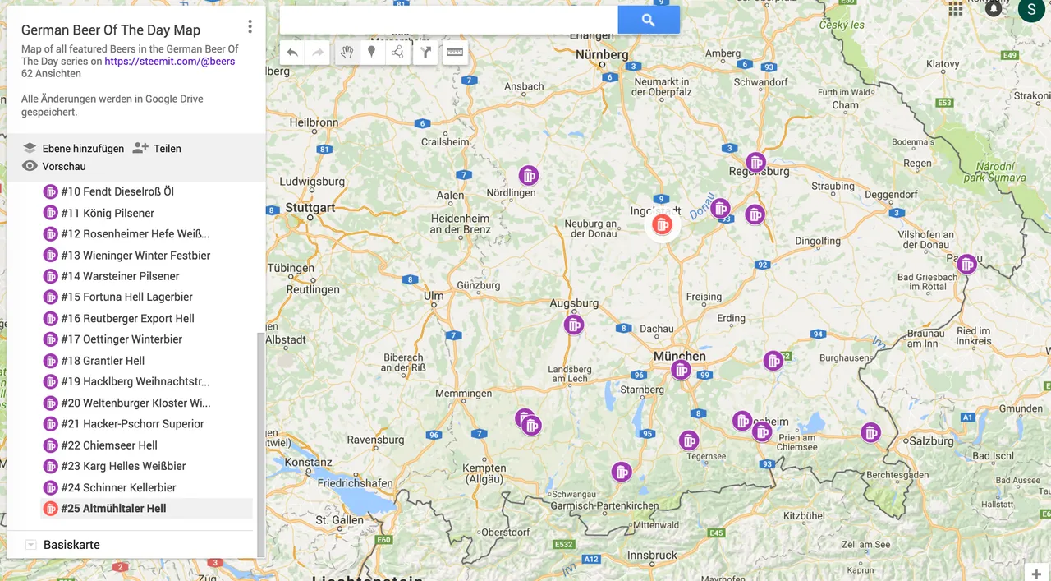Click the beer marker at München
The image size is (1051, 581).
pos(681,370)
